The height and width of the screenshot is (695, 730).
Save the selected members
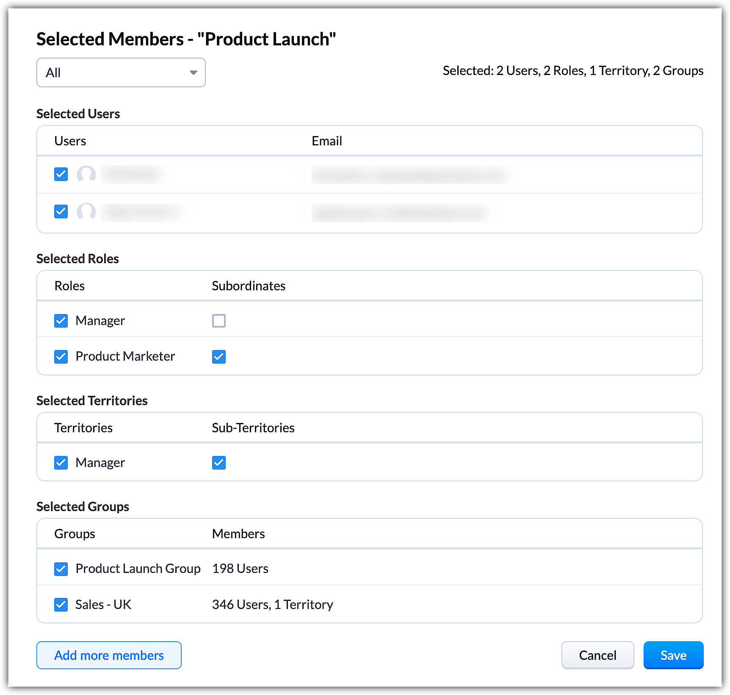click(673, 655)
